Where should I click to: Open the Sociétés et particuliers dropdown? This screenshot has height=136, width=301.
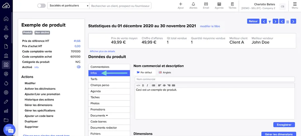point(69,6)
